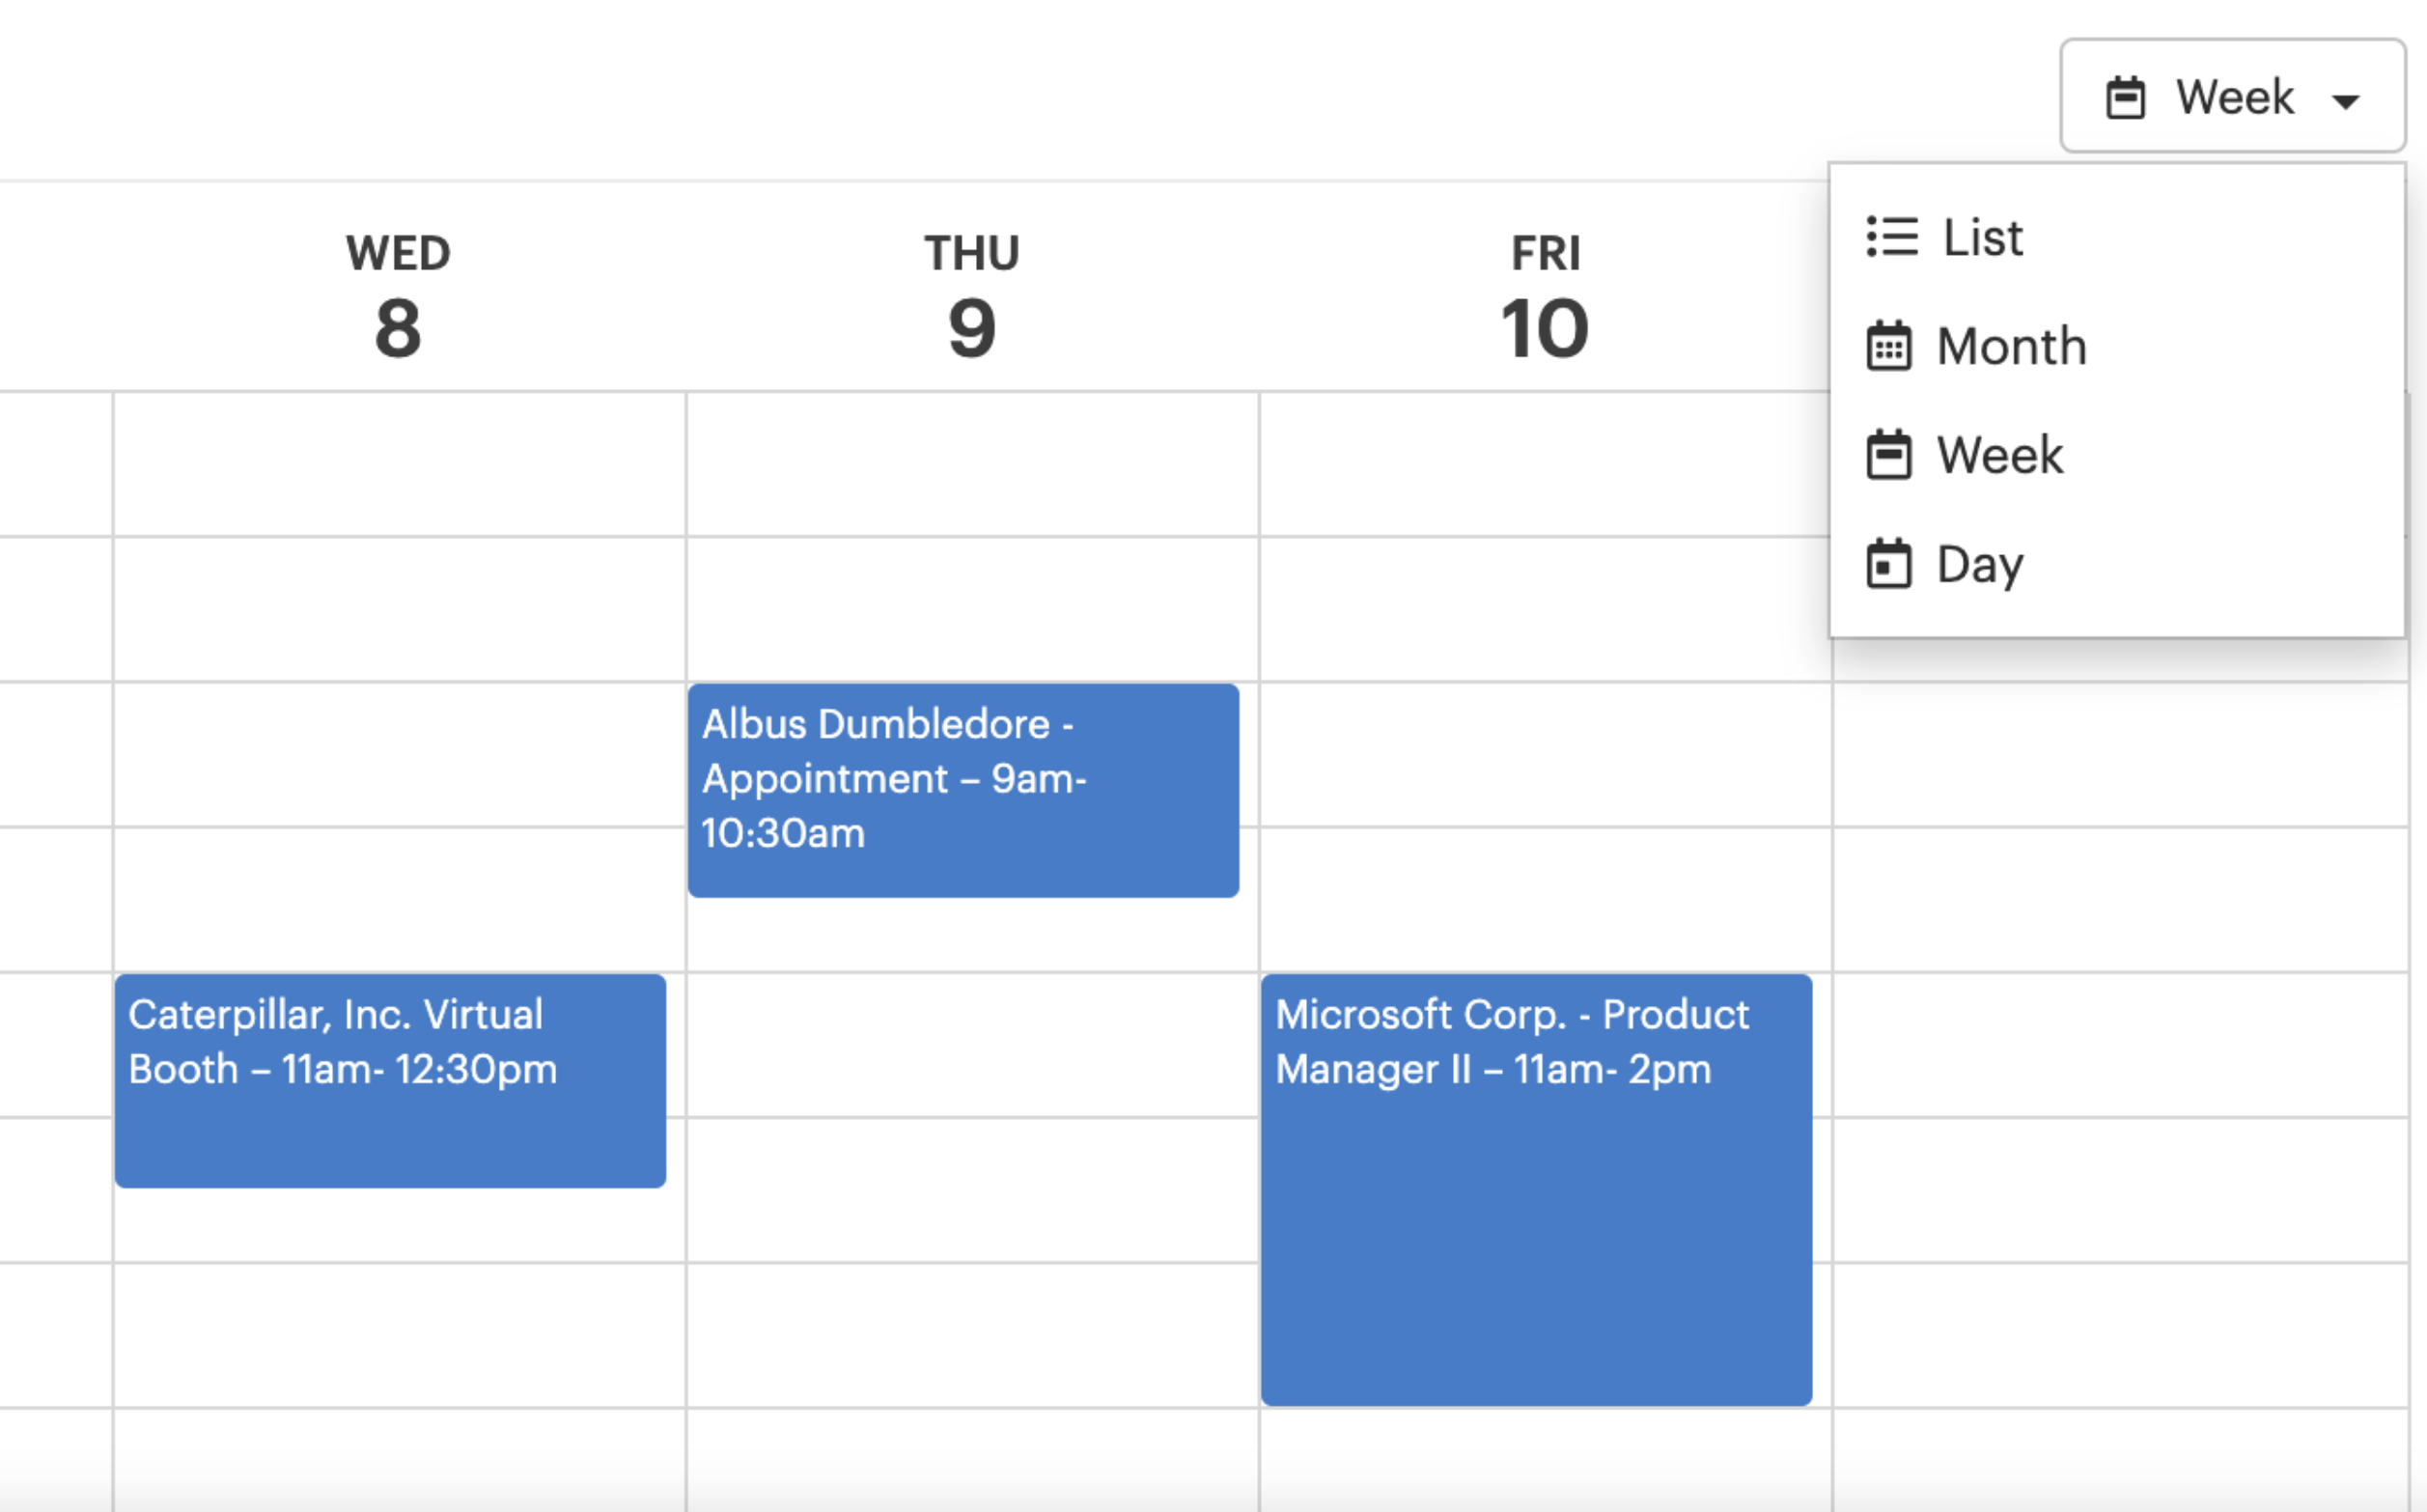Screen dimensions: 2427x1512
Task: Open Microsoft Corp. Product Manager II event
Action: coord(1535,1190)
